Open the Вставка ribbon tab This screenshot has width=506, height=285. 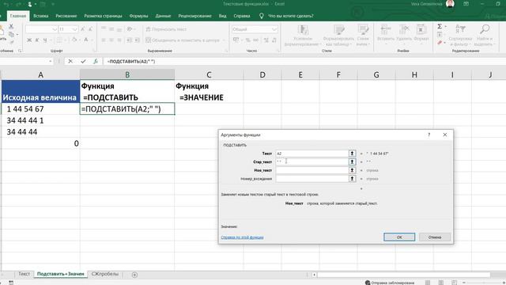(40, 16)
